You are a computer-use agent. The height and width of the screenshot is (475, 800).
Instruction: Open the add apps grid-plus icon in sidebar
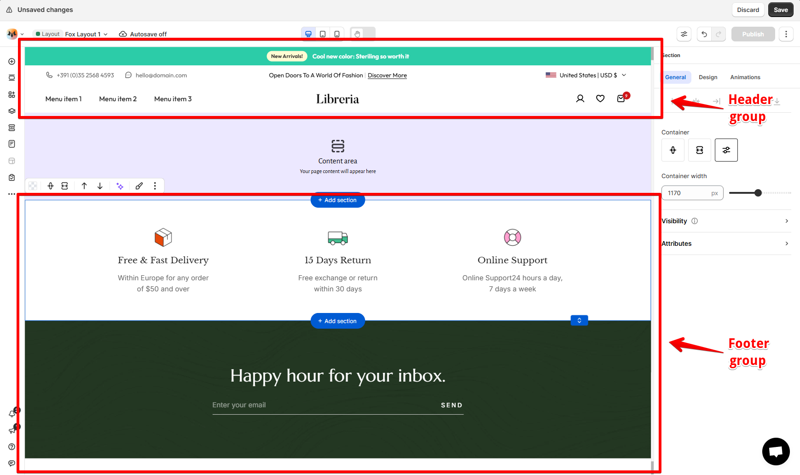click(x=12, y=94)
